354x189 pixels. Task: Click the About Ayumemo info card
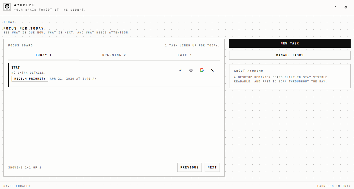[290, 76]
